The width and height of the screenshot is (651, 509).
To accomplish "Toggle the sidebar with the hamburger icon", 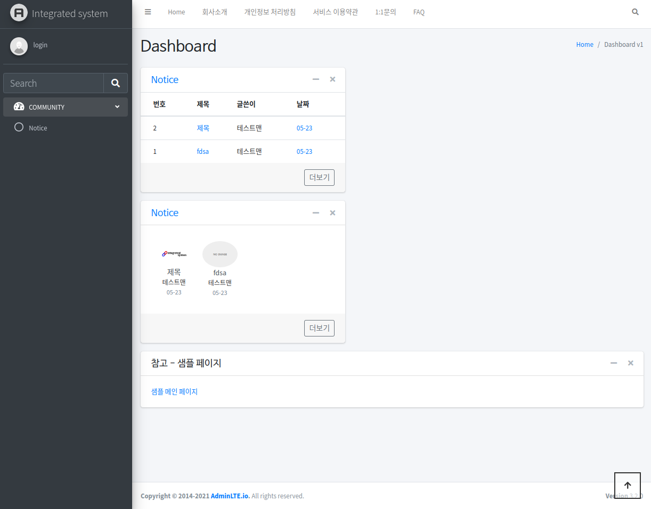I will [148, 12].
